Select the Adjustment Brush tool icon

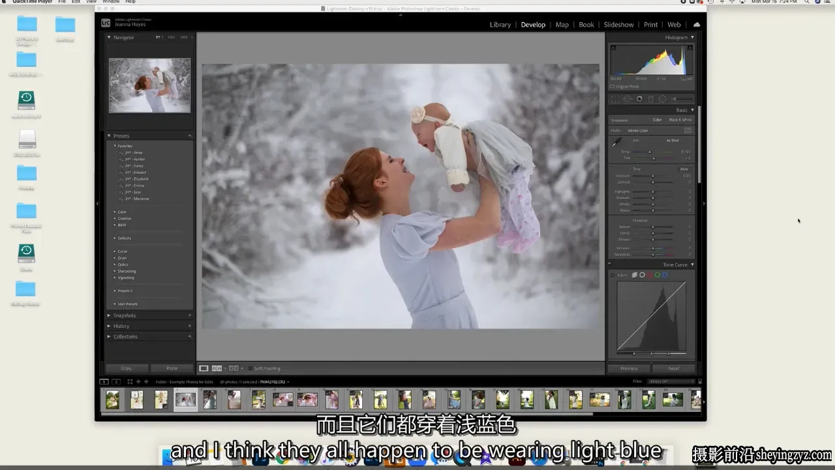682,99
